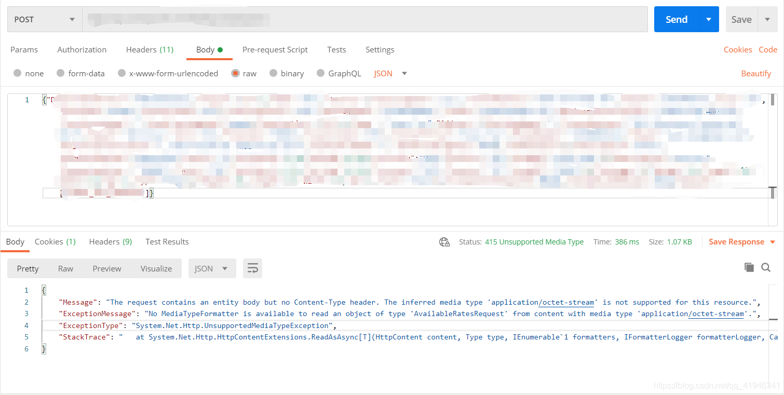The image size is (784, 395).
Task: Open the POST method dropdown
Action: pyautogui.click(x=45, y=19)
